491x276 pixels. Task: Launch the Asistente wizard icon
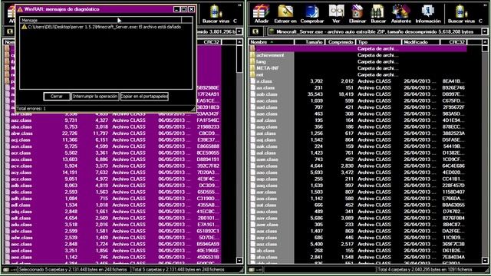pyautogui.click(x=400, y=14)
